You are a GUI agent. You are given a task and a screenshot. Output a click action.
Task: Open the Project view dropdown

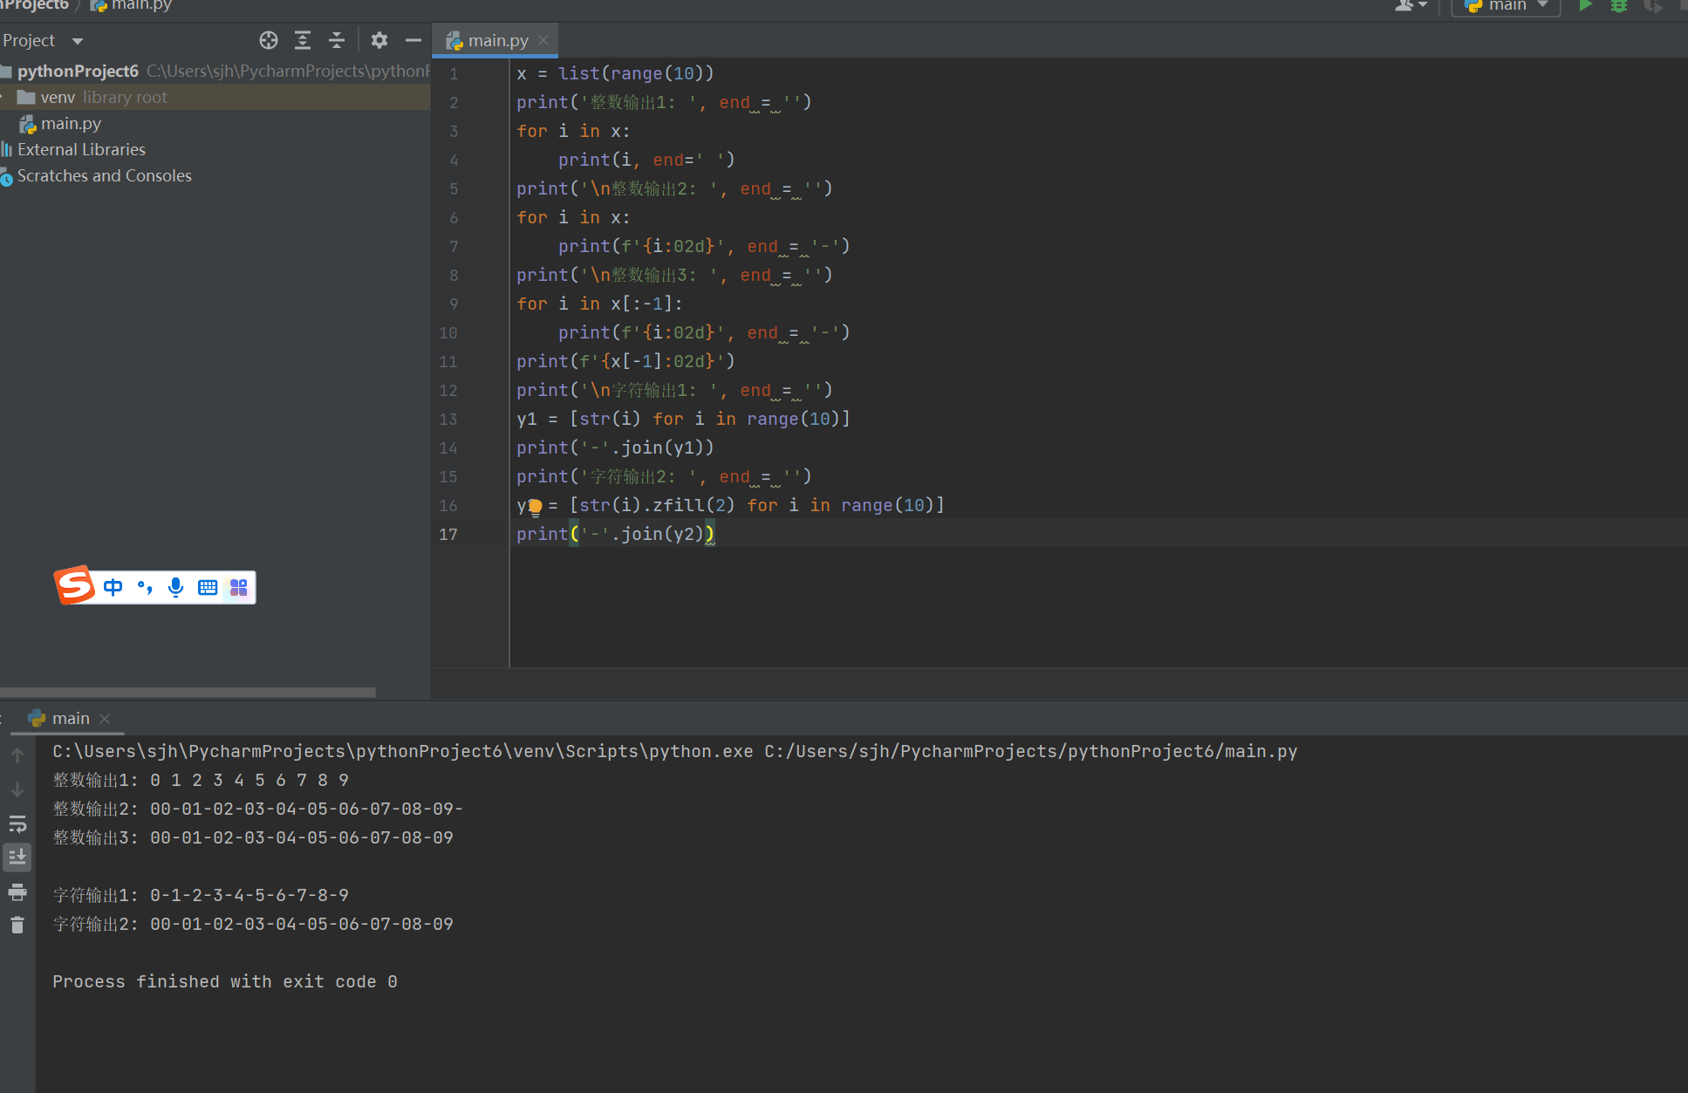coord(77,41)
